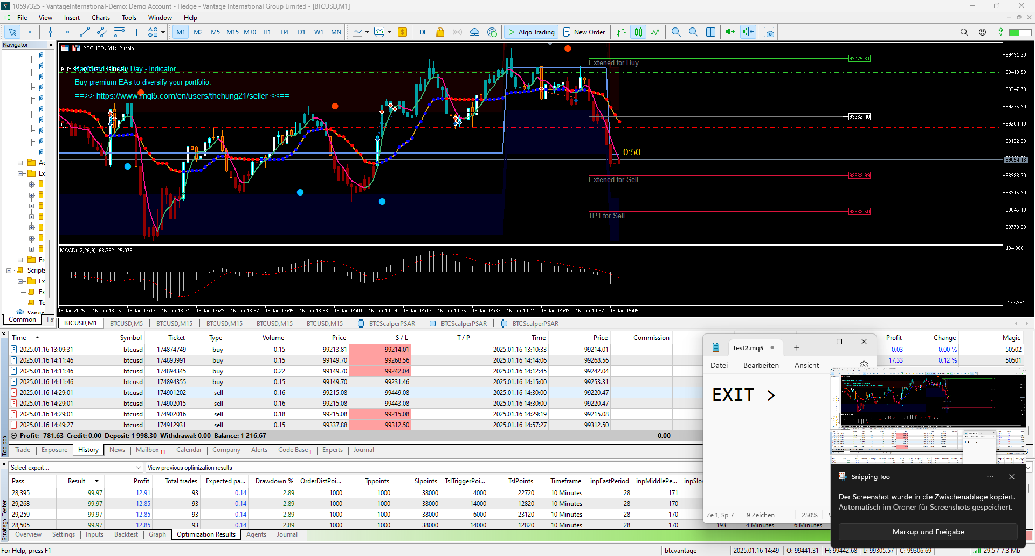The height and width of the screenshot is (556, 1035).
Task: Open the tile windows grid layout
Action: [x=711, y=32]
